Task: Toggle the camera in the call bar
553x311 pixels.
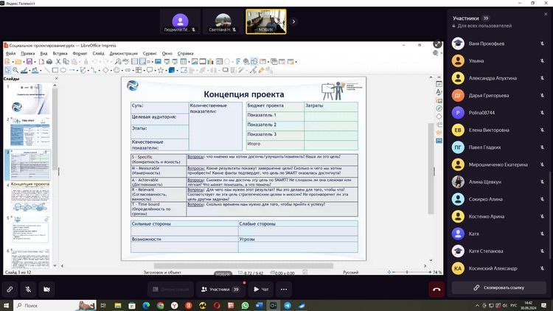Action: pos(47,290)
